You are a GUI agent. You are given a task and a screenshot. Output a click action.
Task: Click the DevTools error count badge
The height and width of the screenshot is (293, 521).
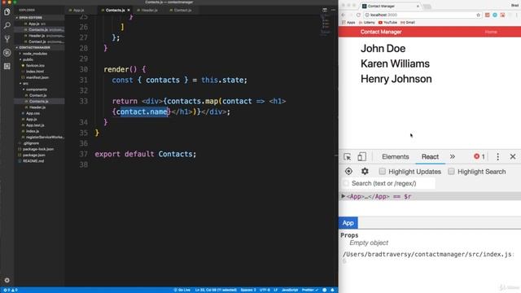click(x=479, y=156)
